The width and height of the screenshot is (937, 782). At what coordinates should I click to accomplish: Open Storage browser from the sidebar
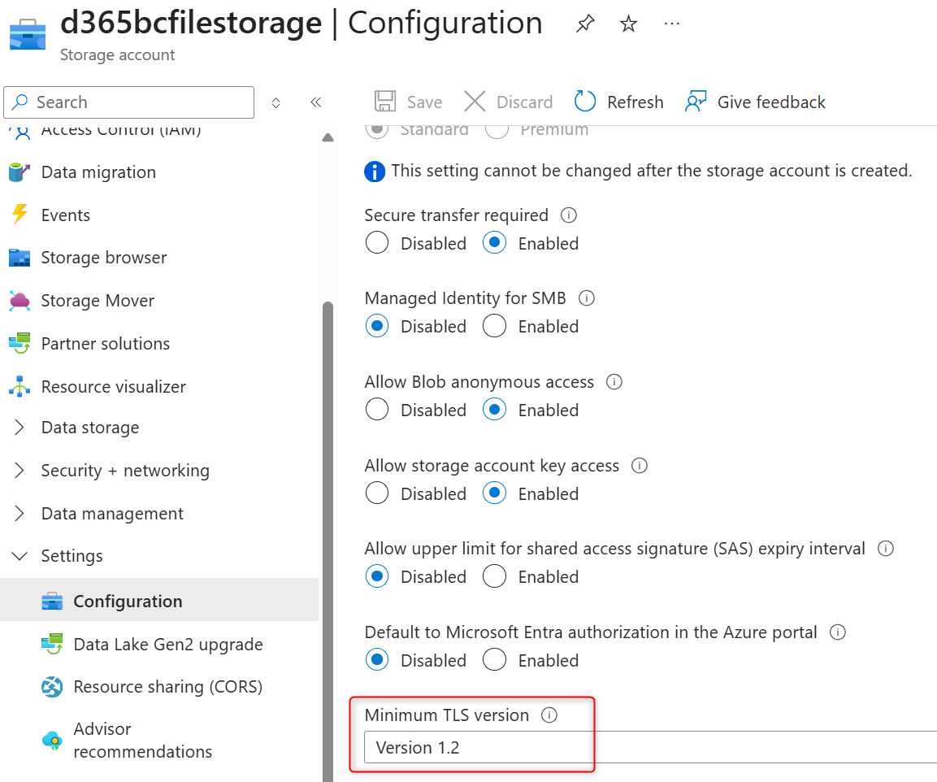(x=103, y=258)
